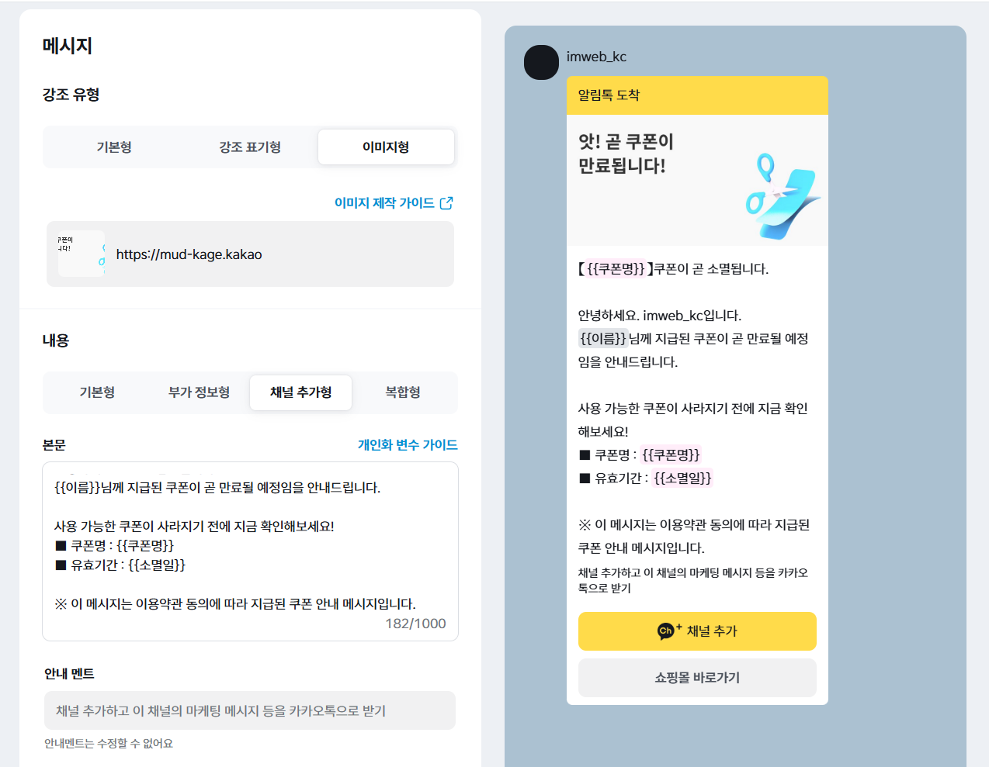Open the 개인화 변수 가이드 link
The image size is (989, 767).
(408, 445)
